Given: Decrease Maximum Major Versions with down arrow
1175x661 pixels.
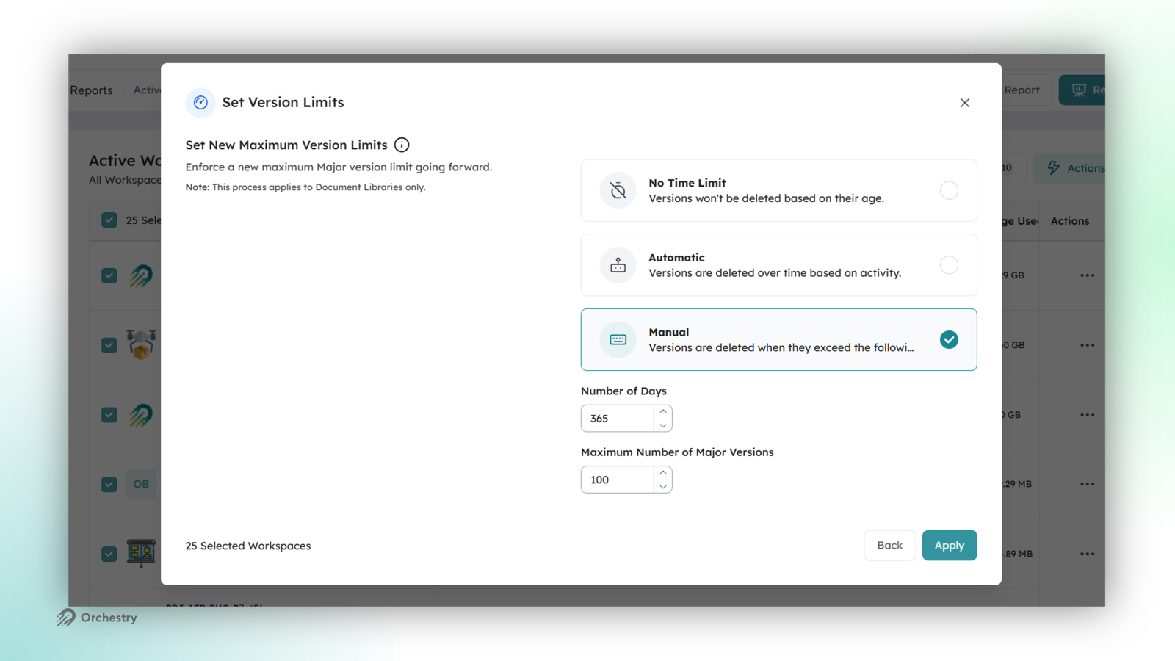Looking at the screenshot, I should [x=663, y=487].
